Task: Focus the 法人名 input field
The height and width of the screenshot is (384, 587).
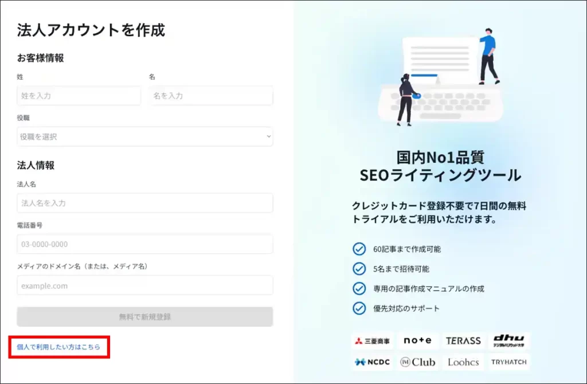Action: (x=144, y=203)
